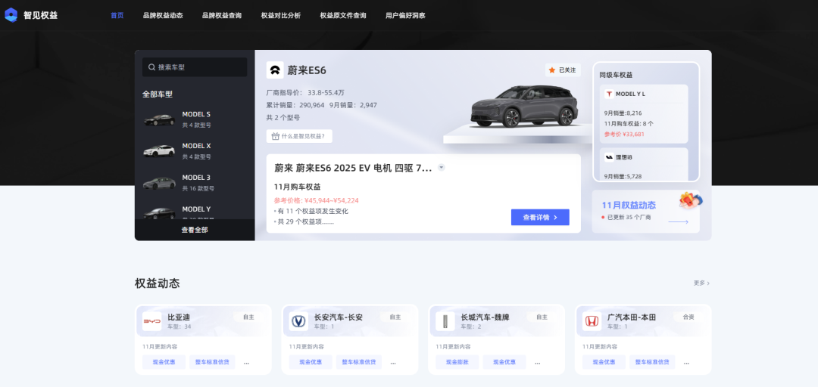Click 有 11 个权益项发生变化 text
The width and height of the screenshot is (818, 387).
pyautogui.click(x=311, y=211)
